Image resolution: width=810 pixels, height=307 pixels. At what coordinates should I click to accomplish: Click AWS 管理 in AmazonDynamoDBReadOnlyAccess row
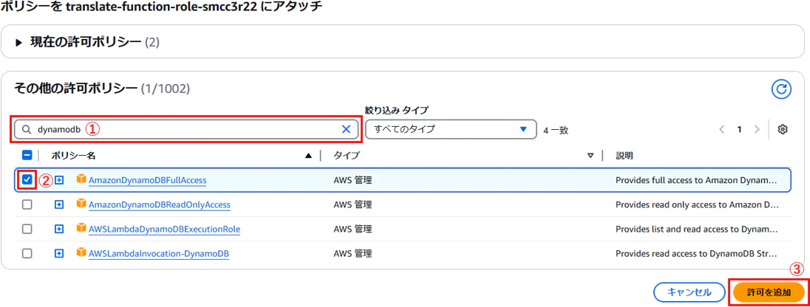(x=353, y=205)
